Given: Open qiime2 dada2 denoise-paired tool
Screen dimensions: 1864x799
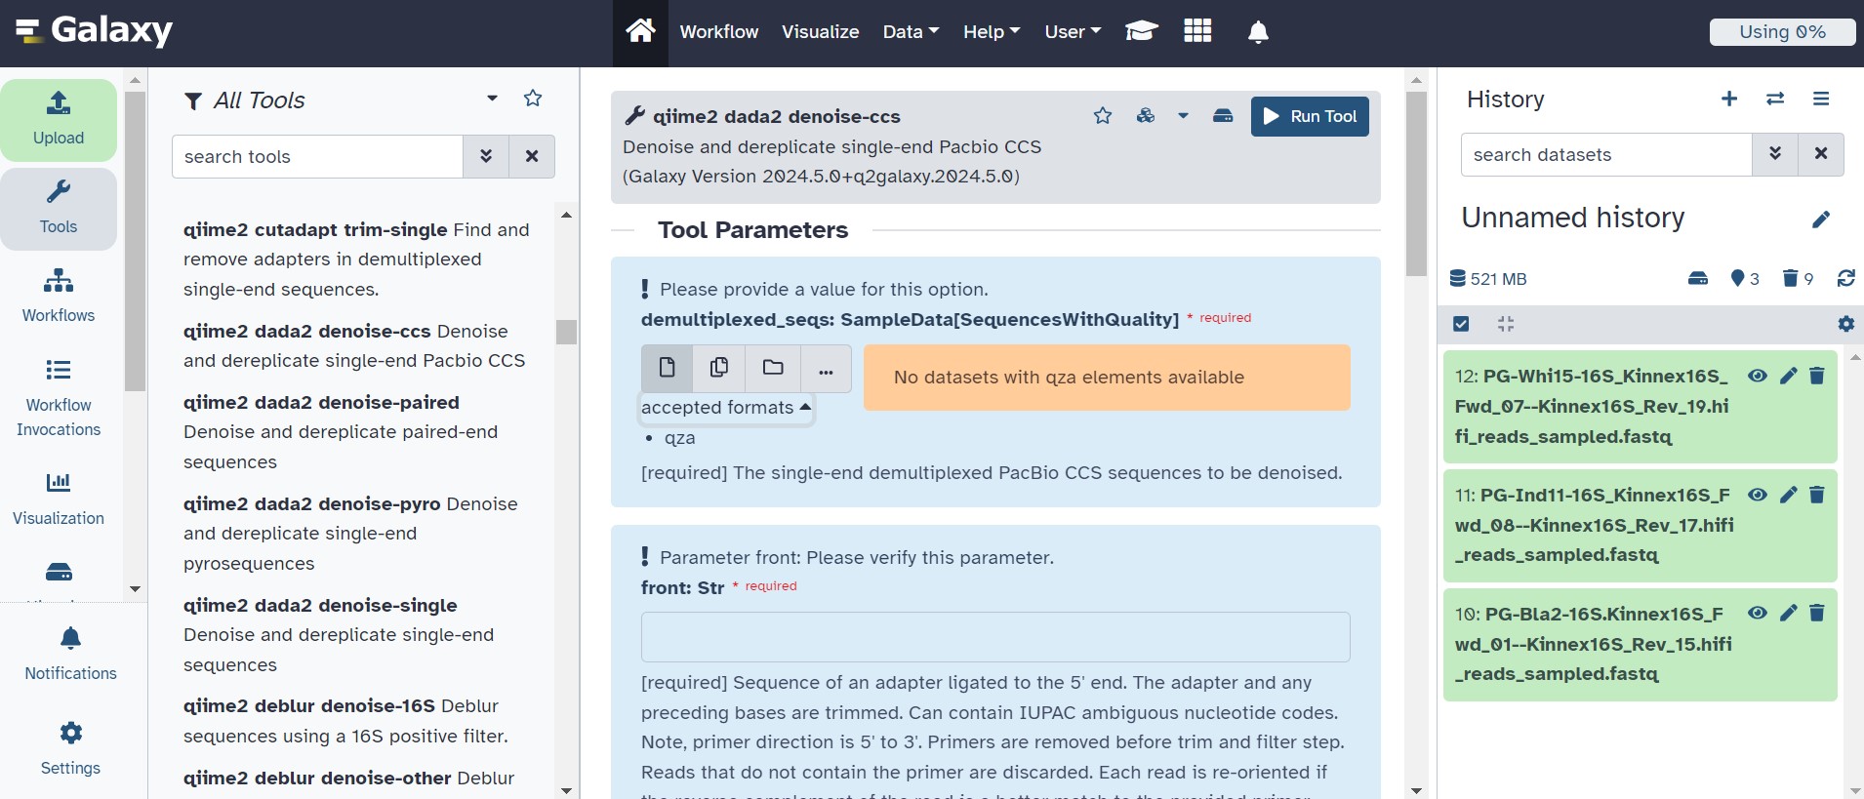Looking at the screenshot, I should point(321,403).
